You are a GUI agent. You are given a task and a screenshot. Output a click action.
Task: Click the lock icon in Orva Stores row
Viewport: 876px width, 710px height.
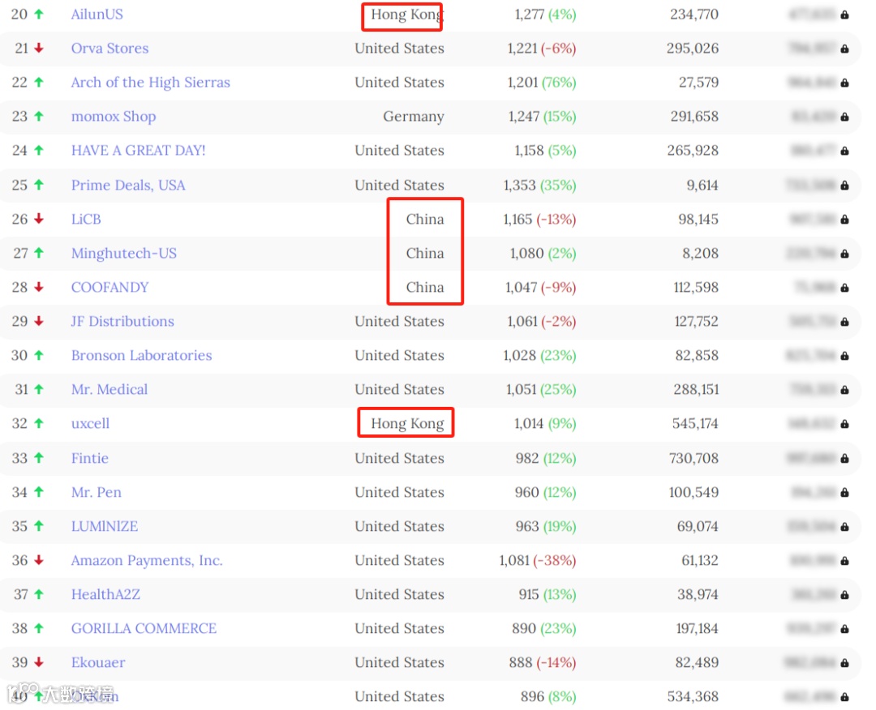pos(844,49)
